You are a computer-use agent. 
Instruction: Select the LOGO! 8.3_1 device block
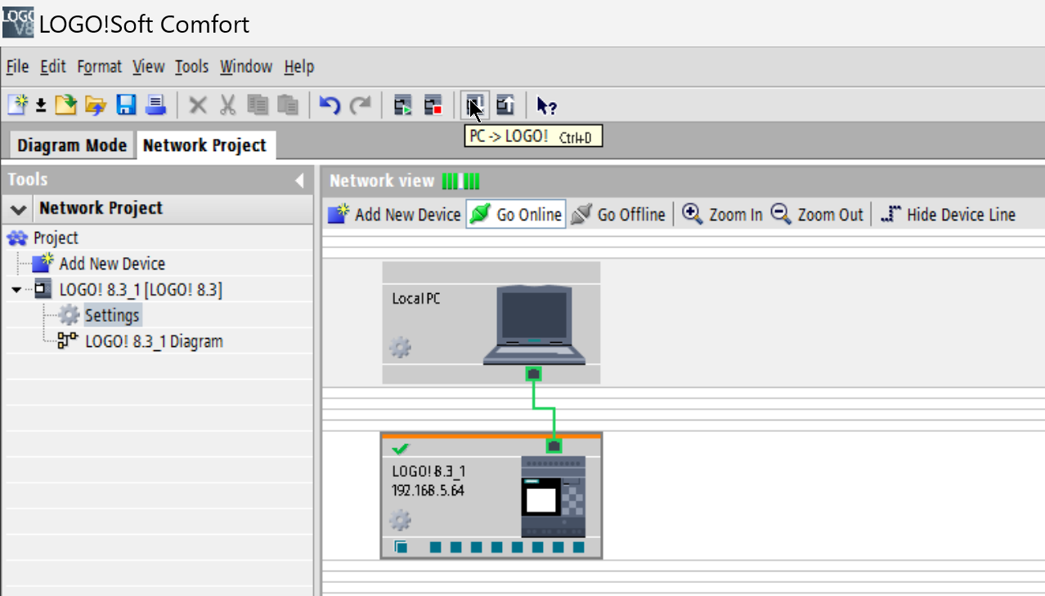(491, 496)
